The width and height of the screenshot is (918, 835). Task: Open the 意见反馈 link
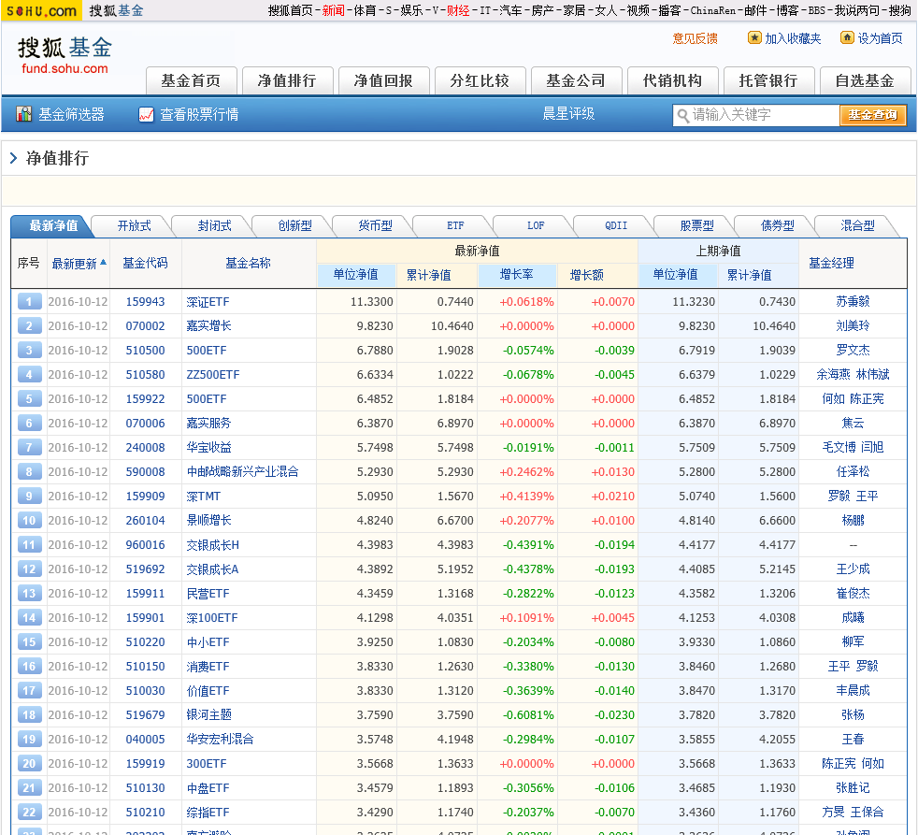[x=695, y=38]
